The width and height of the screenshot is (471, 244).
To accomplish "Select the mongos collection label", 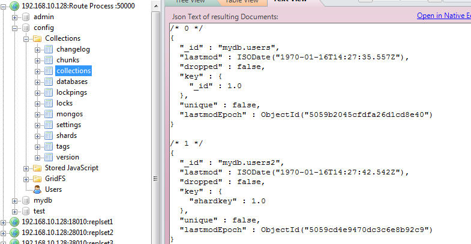I will pyautogui.click(x=70, y=114).
